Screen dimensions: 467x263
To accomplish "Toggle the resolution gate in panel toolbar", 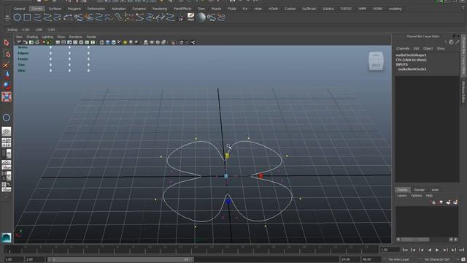I will coord(69,42).
